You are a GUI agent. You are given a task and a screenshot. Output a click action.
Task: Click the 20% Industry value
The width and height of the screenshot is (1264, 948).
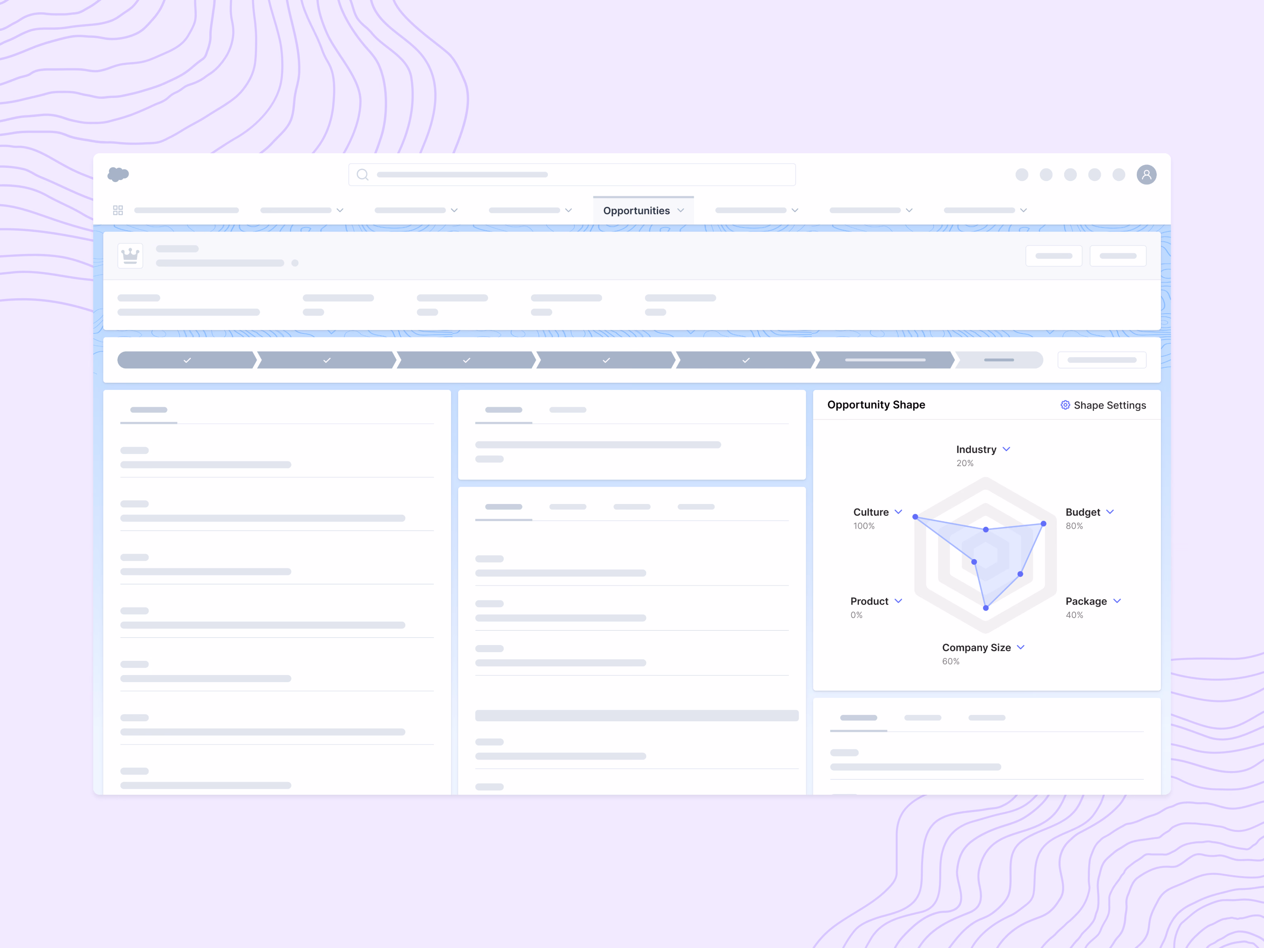pos(965,463)
